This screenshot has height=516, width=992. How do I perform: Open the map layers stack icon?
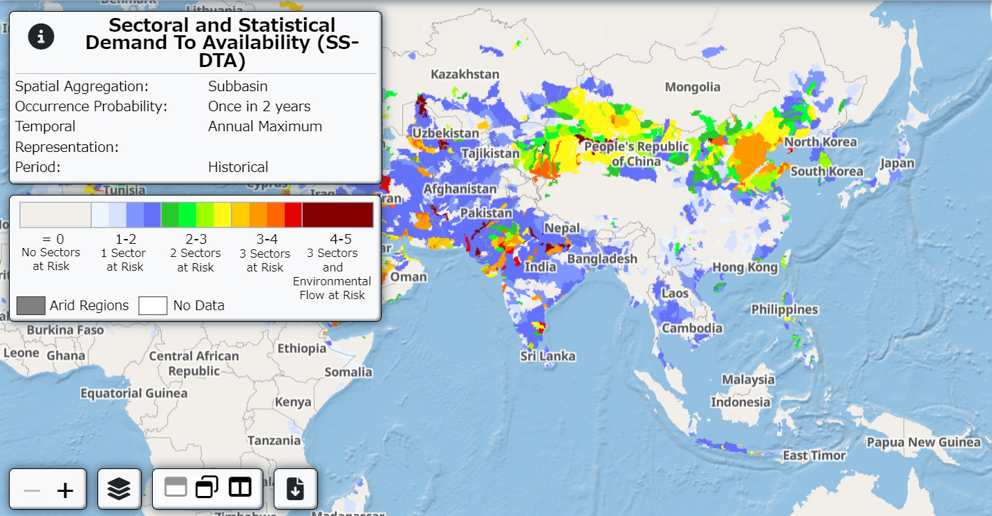120,489
